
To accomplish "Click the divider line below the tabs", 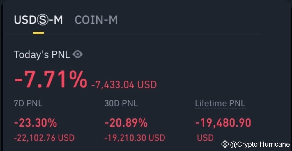I will click(132, 34).
